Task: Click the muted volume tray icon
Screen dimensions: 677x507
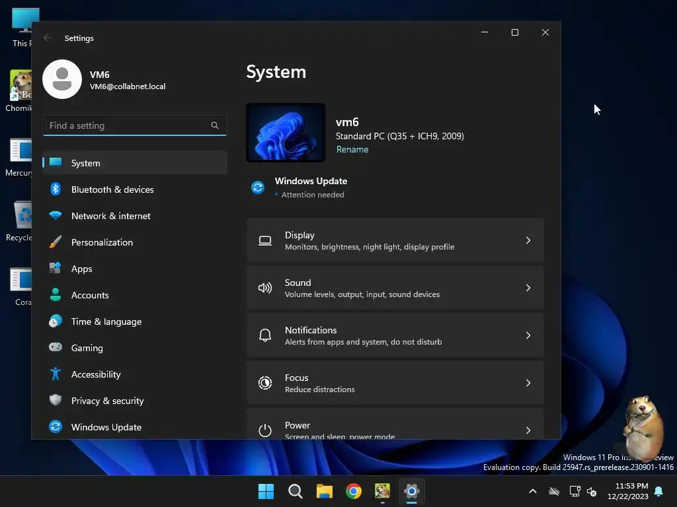Action: [x=592, y=491]
